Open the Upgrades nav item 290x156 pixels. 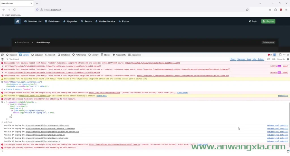(x=70, y=21)
